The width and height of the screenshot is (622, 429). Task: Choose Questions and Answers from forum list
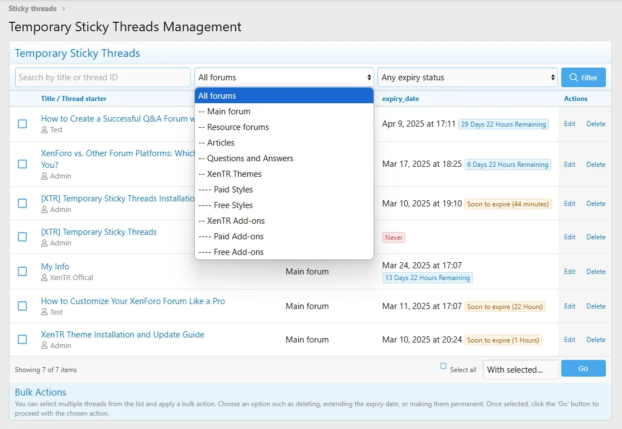coord(250,158)
